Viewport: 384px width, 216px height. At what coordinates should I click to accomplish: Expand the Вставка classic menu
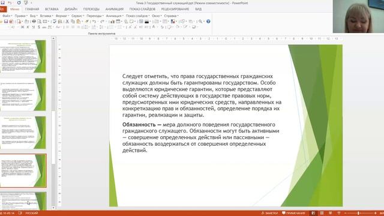click(46, 16)
